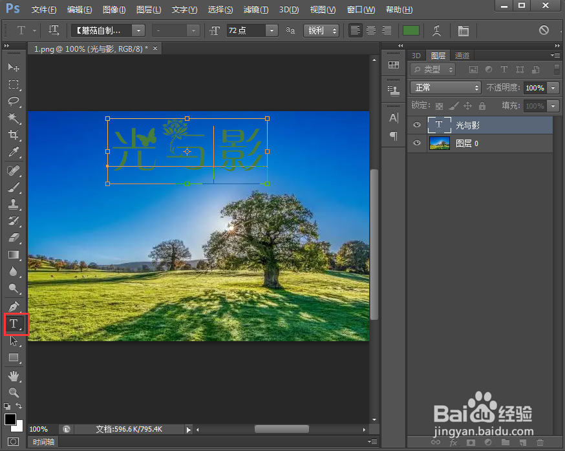Toggle text orientation in options bar
The width and height of the screenshot is (565, 451).
(54, 30)
